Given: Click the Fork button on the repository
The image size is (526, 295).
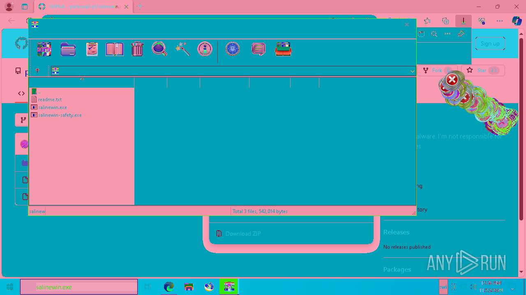Looking at the screenshot, I should click(437, 70).
